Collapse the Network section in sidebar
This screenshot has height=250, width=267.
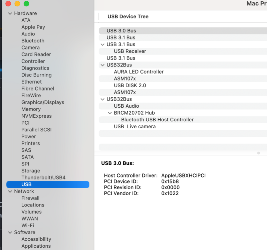(10, 192)
